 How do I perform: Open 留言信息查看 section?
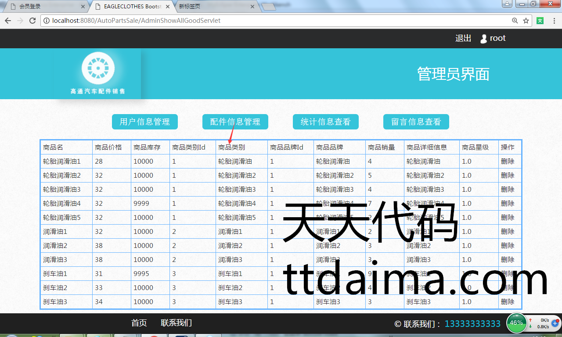point(416,122)
